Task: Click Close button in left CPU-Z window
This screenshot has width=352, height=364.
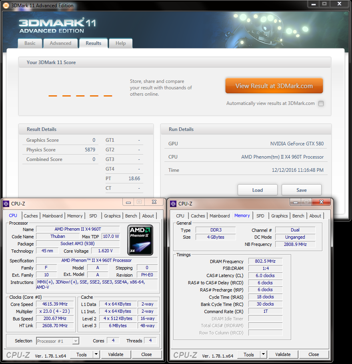Action: [146, 354]
